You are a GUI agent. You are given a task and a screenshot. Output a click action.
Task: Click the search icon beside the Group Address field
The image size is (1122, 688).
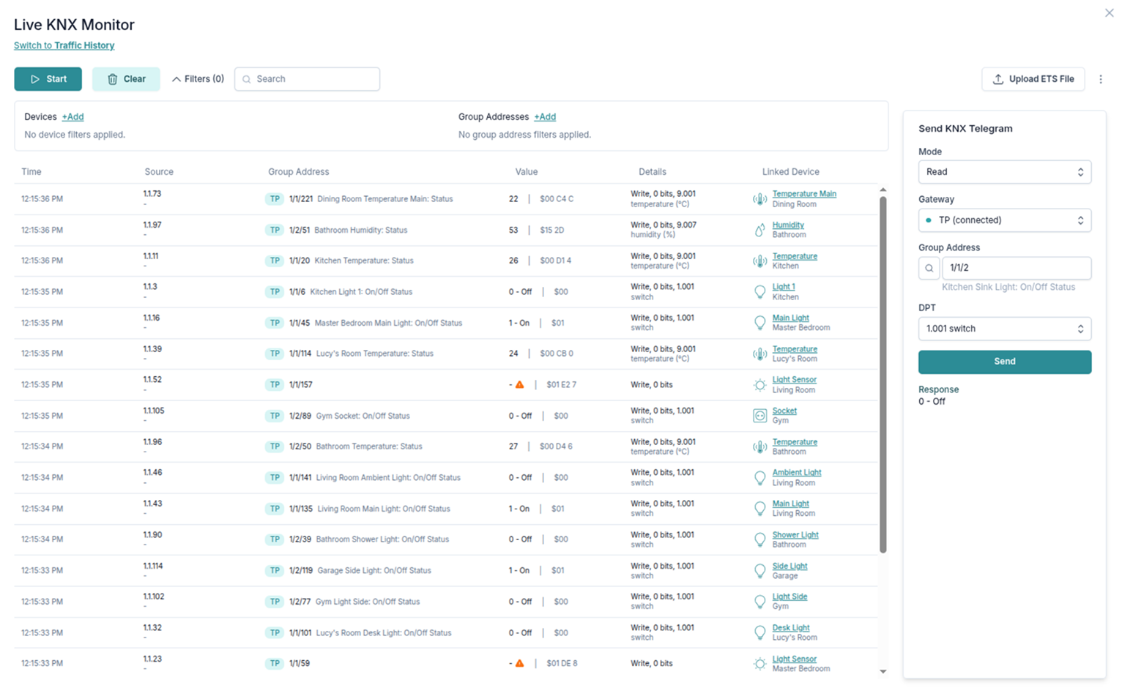click(929, 268)
